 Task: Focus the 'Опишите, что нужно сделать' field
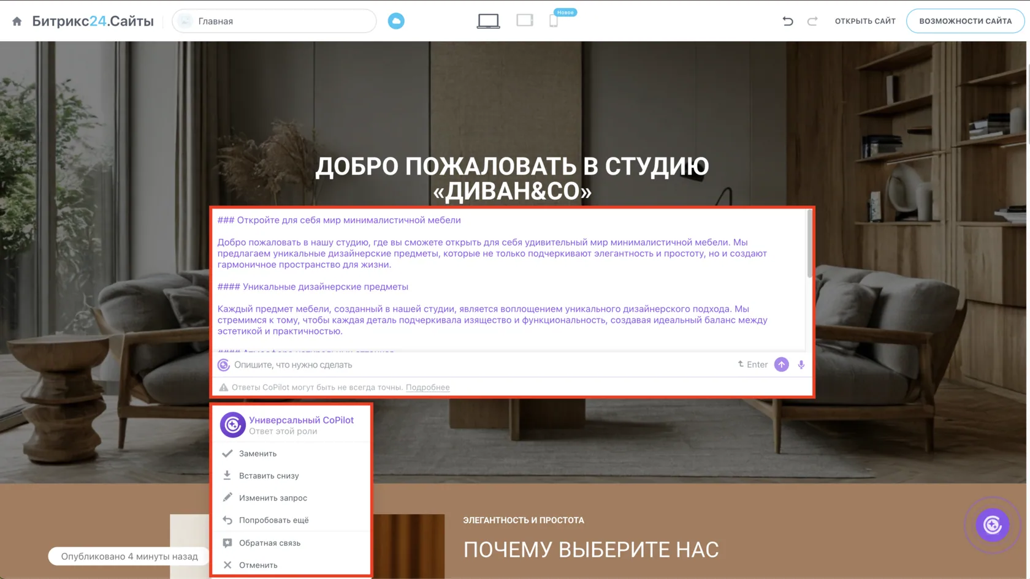[x=481, y=365]
